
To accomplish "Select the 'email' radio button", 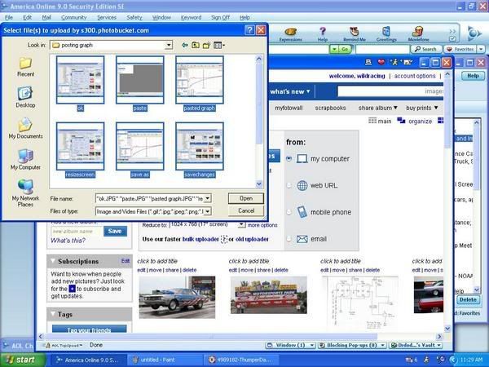I will coord(289,239).
